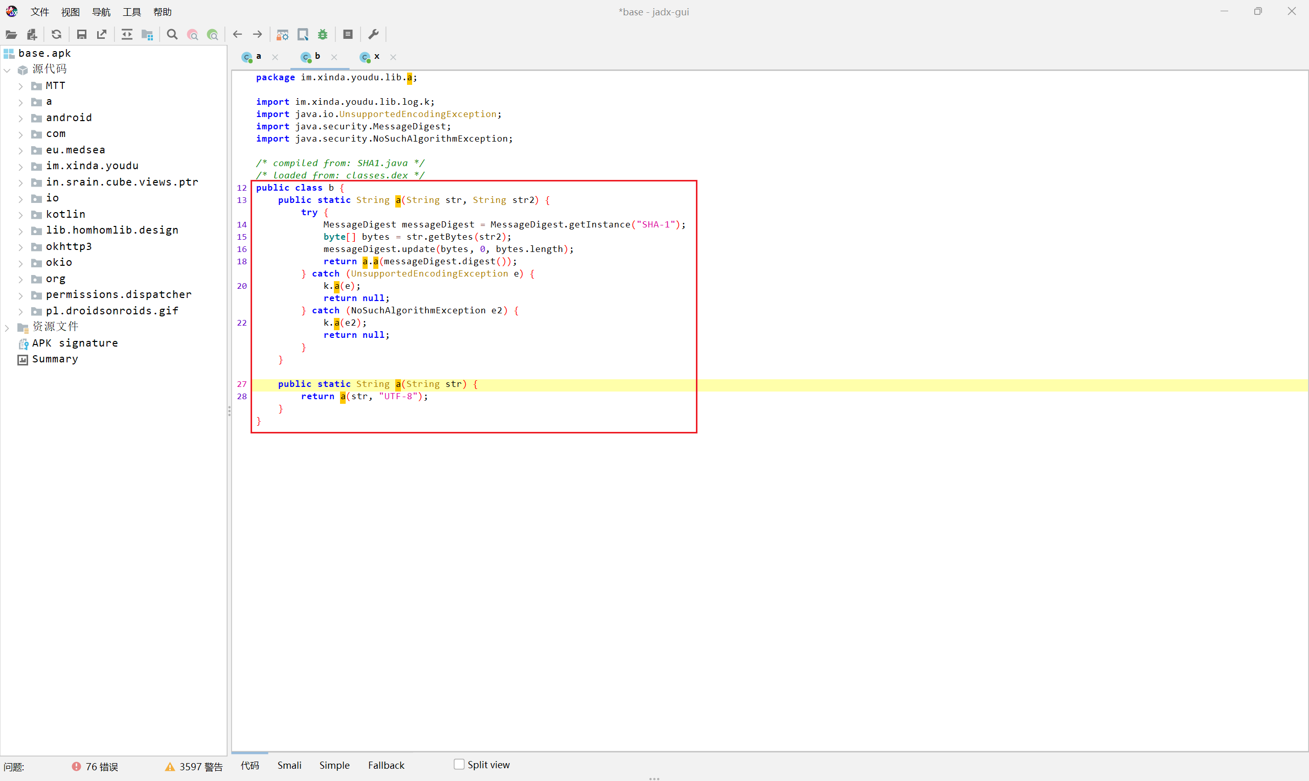This screenshot has height=781, width=1309.
Task: Close the x tab
Action: 393,57
